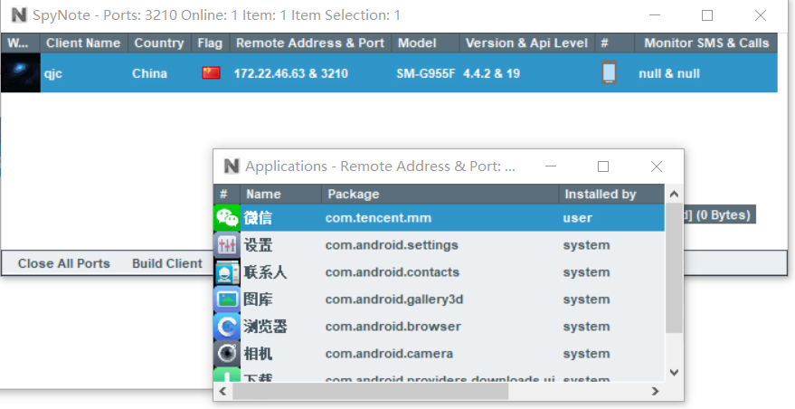Sort clients by Country column header
The image size is (795, 409).
coord(158,43)
